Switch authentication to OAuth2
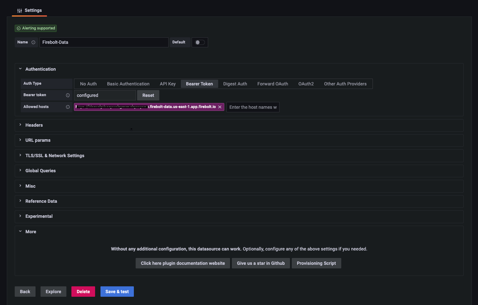 pos(306,84)
